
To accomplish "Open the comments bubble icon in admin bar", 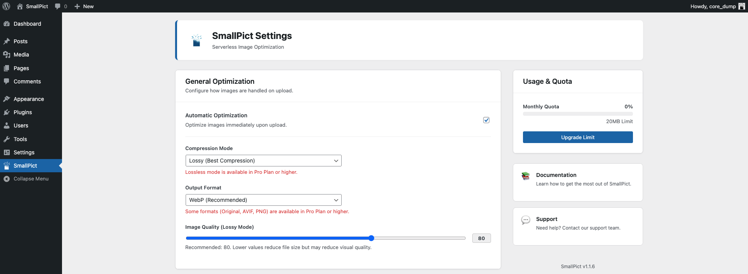I will 58,6.
